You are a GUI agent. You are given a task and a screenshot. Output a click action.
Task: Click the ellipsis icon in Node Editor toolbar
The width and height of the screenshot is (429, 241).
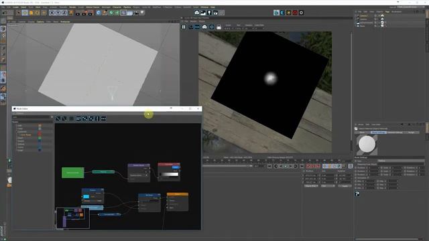pos(103,118)
